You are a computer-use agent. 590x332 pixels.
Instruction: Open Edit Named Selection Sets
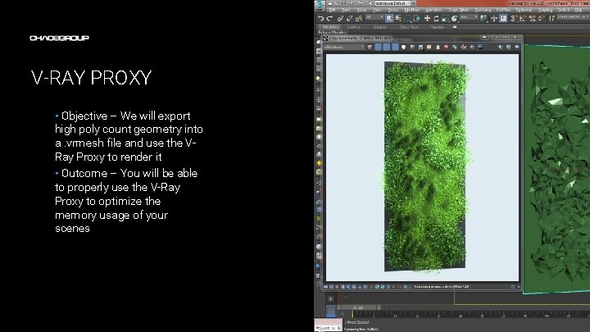tap(551, 18)
